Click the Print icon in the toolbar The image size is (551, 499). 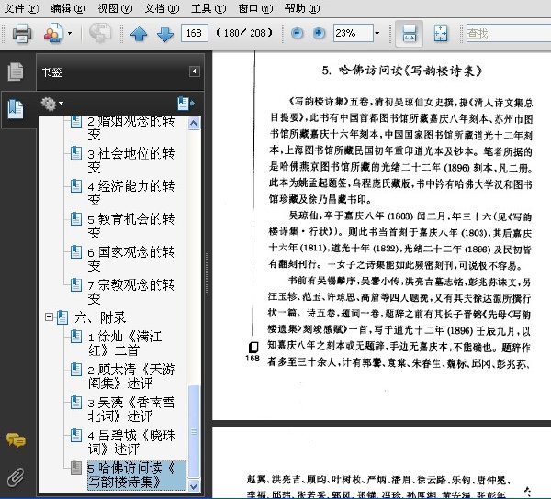(22, 33)
